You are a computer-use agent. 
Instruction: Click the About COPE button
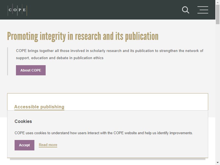coord(31,70)
